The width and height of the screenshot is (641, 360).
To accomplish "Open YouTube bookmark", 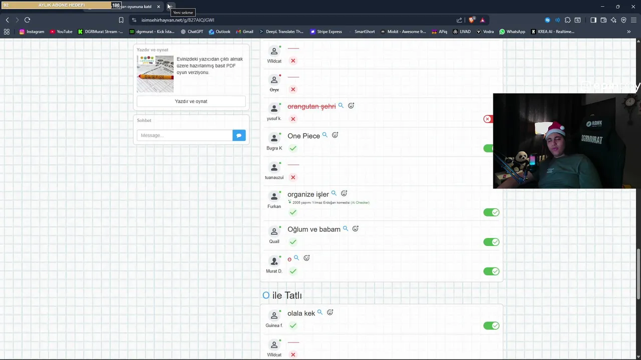I will click(61, 31).
